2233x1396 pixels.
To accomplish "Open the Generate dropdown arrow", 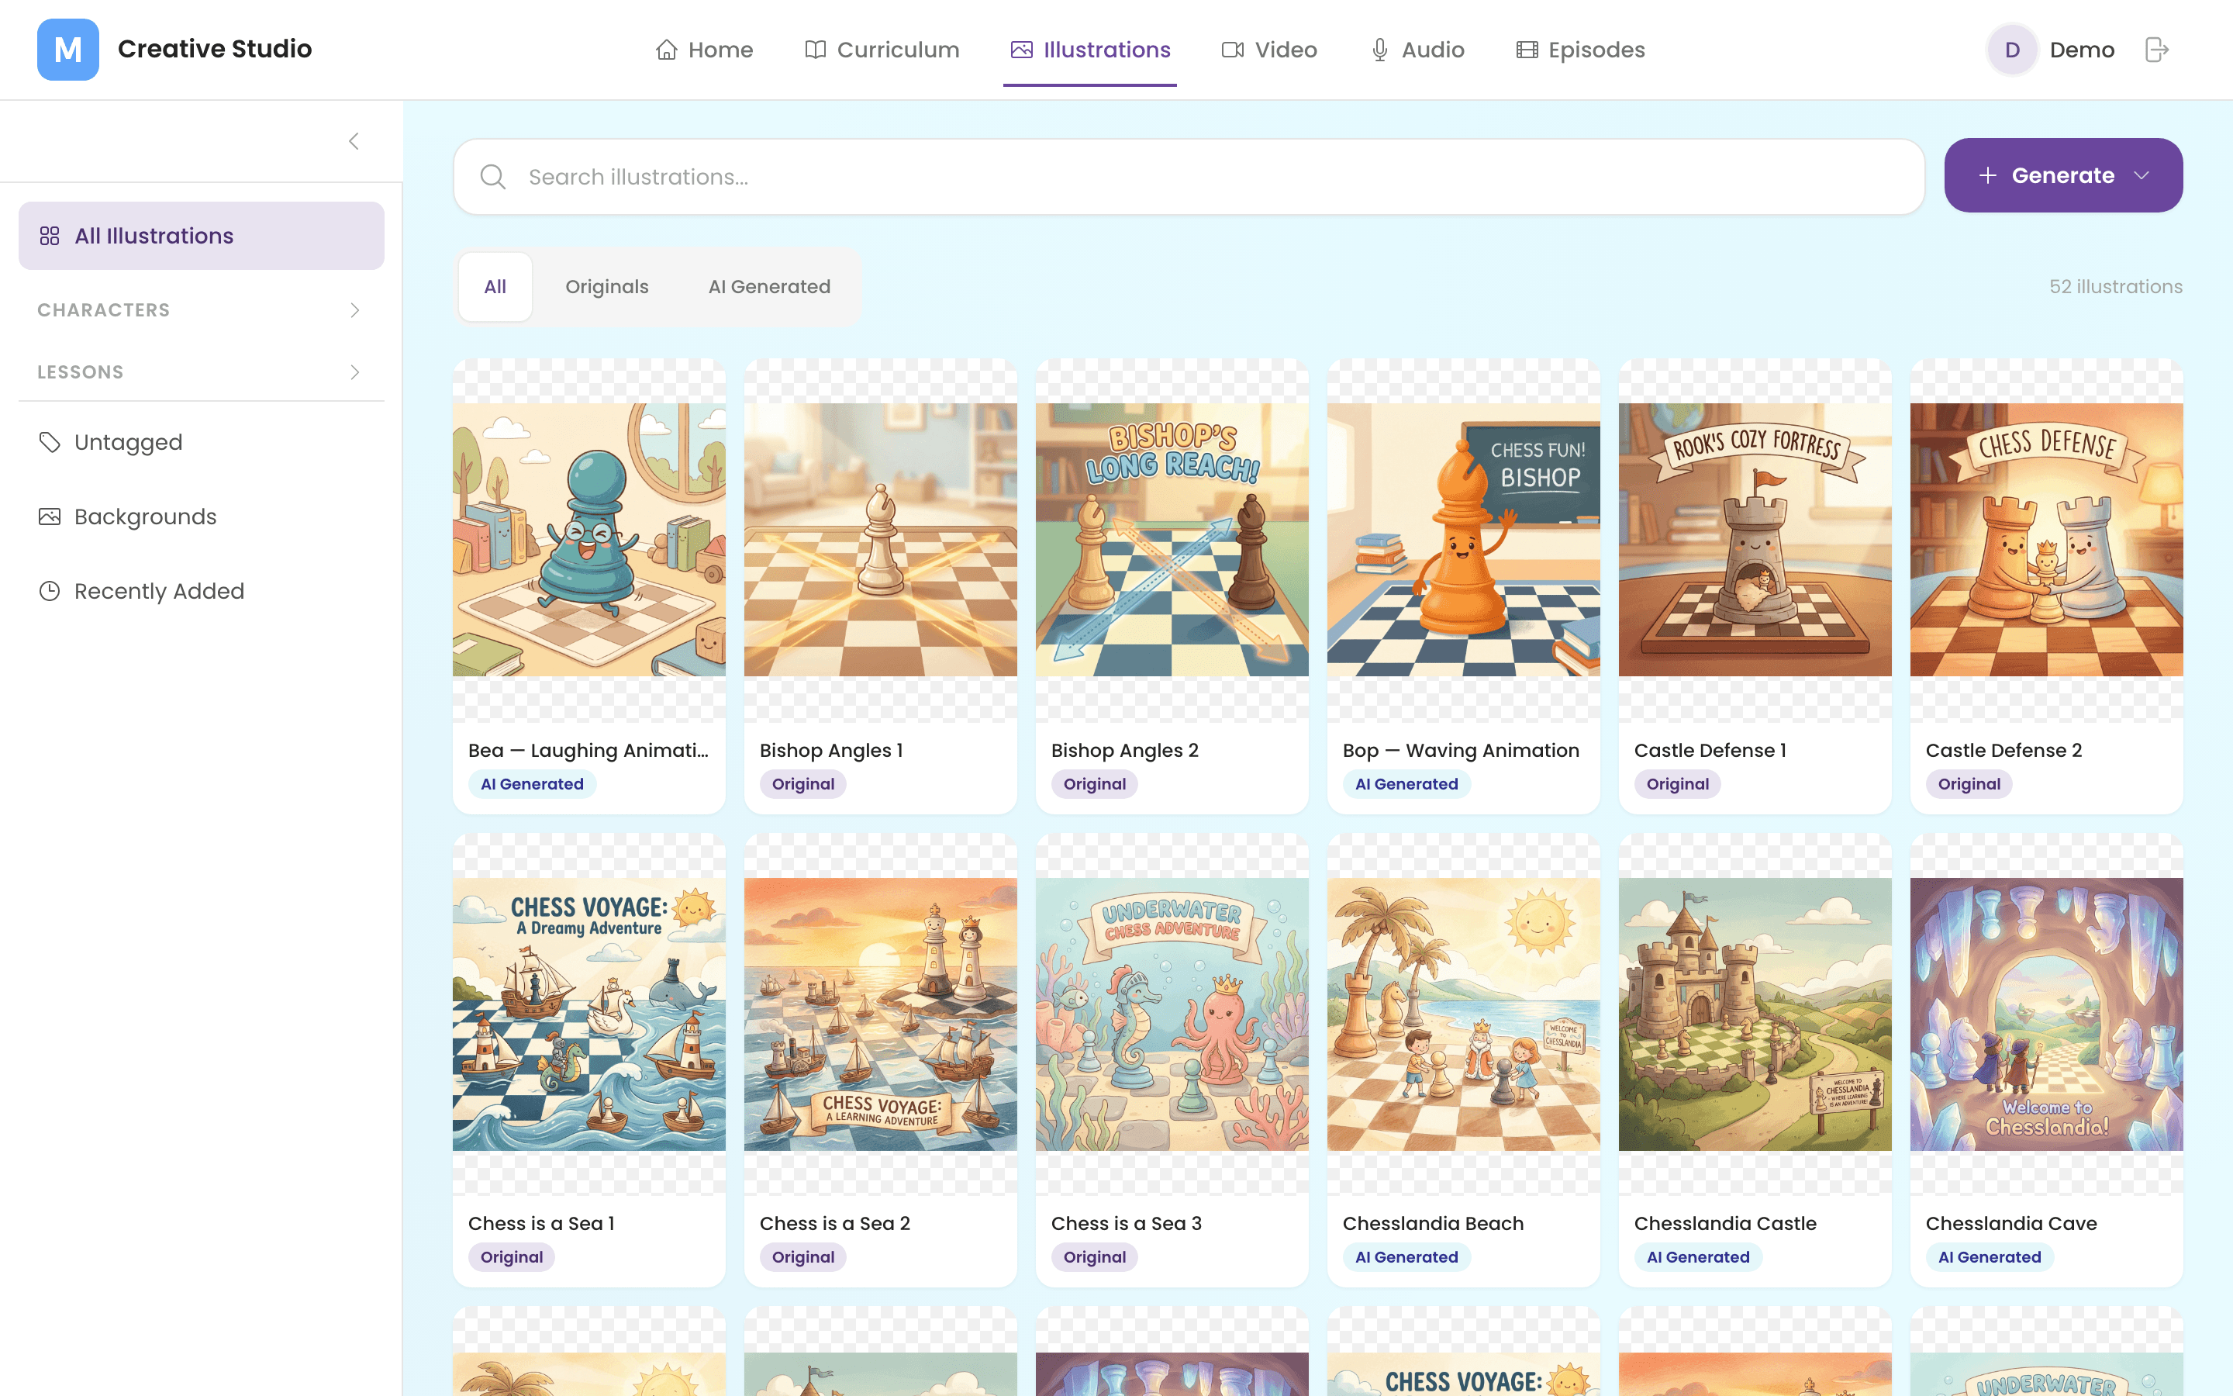I will click(x=2142, y=175).
